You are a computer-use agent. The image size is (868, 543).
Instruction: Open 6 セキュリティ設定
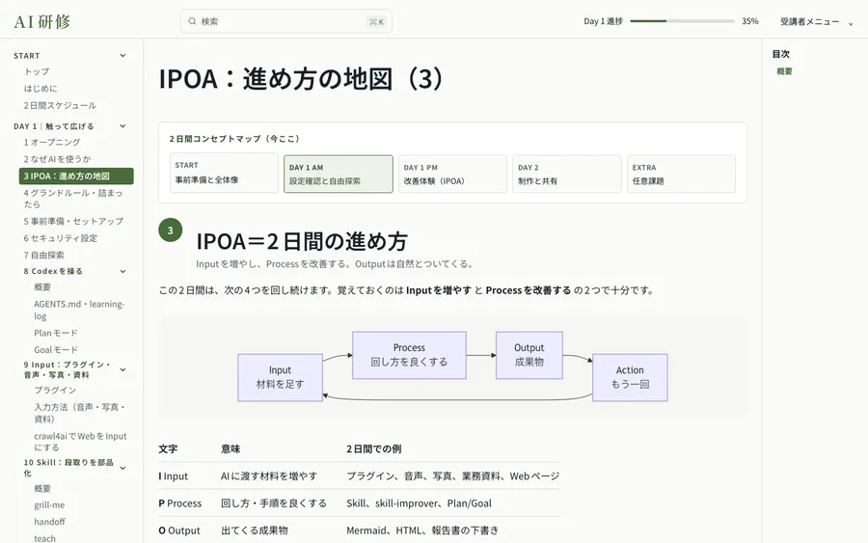[61, 238]
